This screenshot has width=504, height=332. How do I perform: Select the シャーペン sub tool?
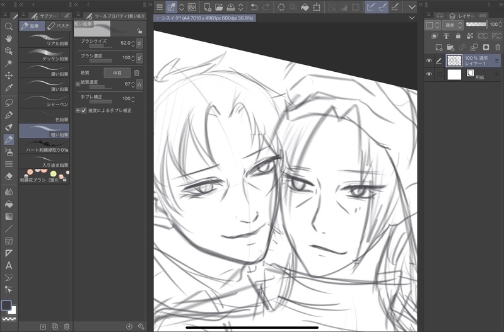point(44,101)
